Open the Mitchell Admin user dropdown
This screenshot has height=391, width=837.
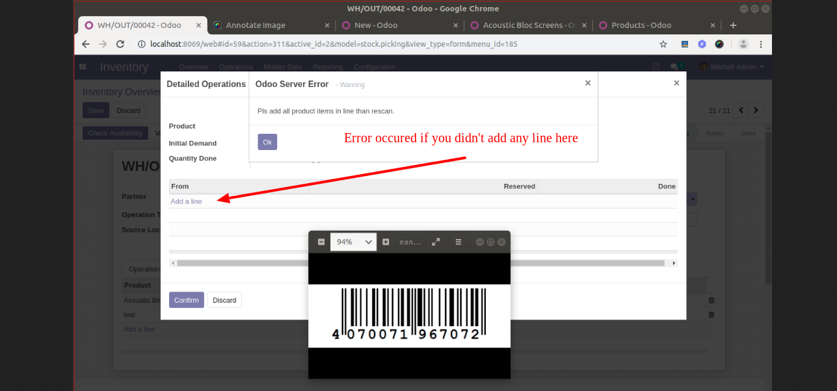point(732,67)
